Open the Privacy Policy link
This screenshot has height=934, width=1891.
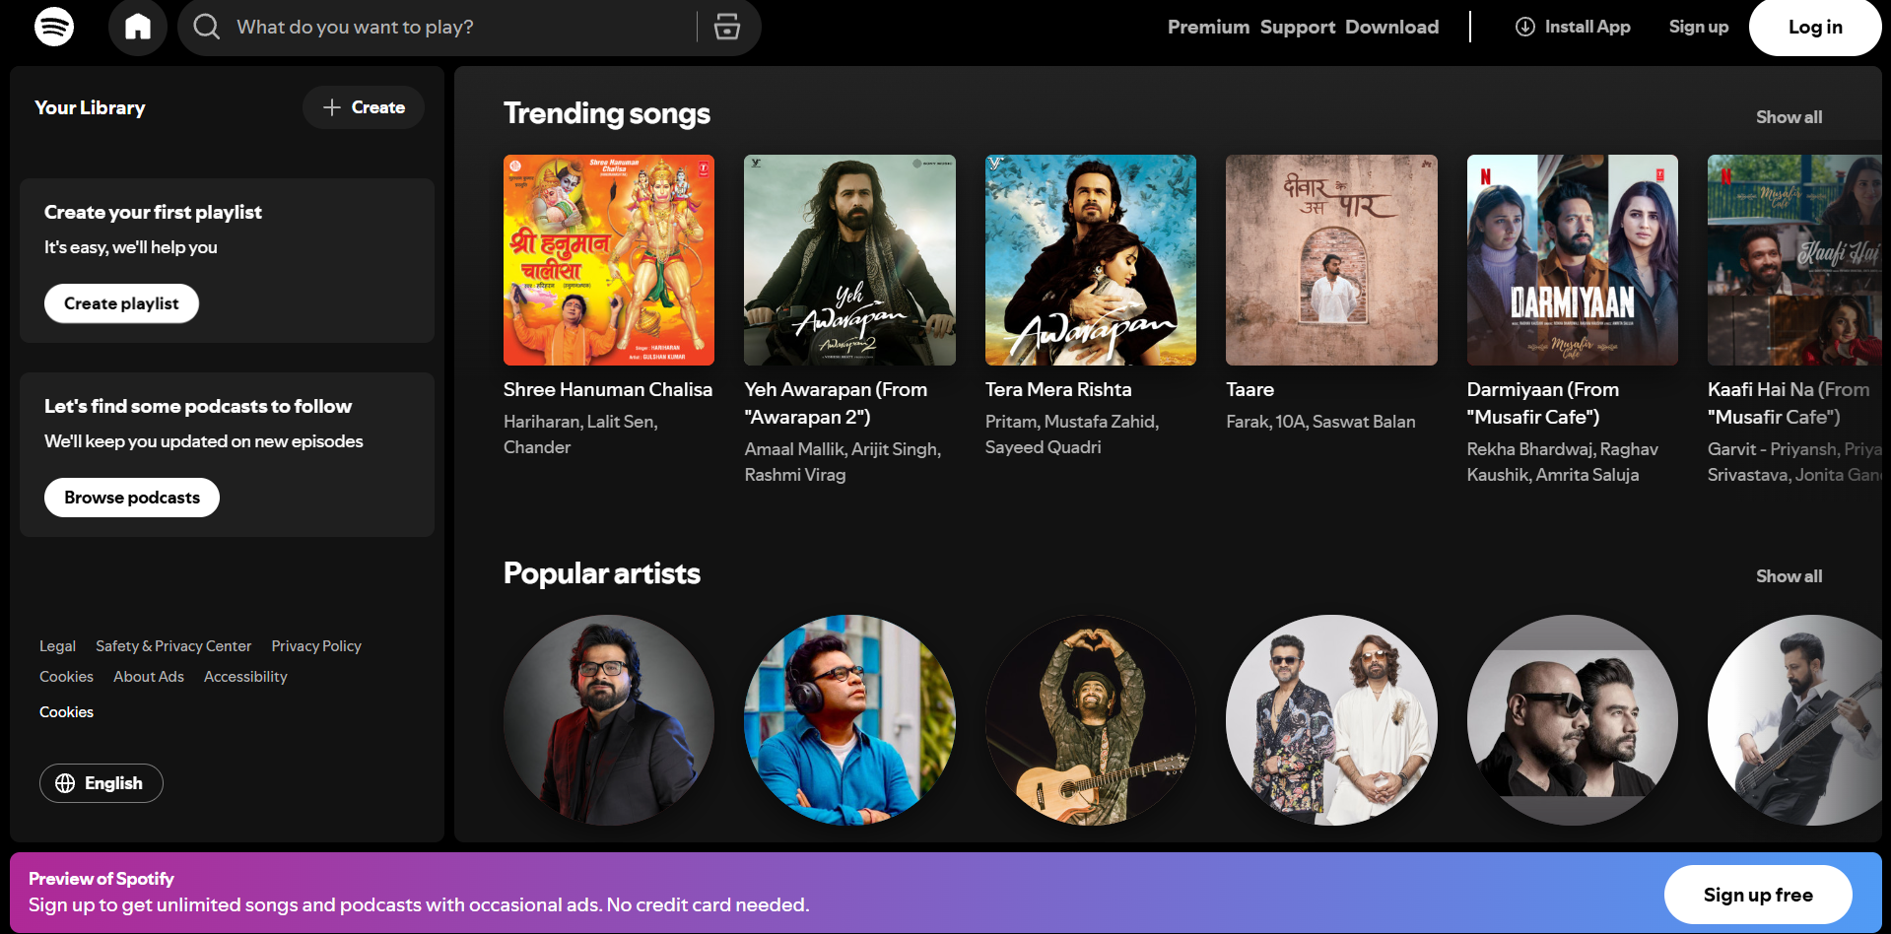[x=316, y=646]
